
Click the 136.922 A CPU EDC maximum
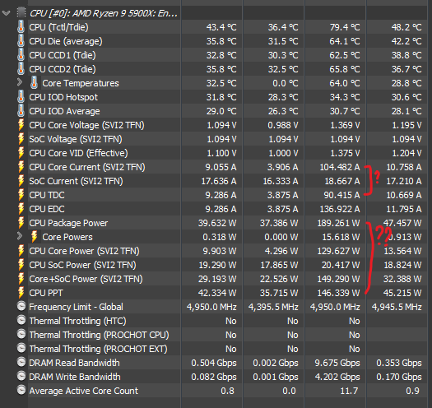point(340,209)
